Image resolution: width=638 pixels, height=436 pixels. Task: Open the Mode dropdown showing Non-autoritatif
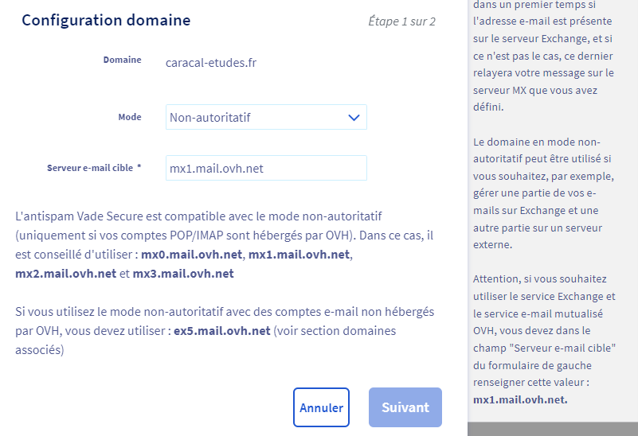(x=265, y=118)
